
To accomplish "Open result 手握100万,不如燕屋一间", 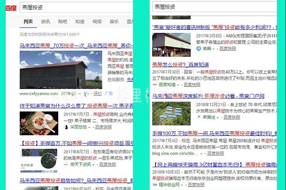I will click(x=214, y=133).
